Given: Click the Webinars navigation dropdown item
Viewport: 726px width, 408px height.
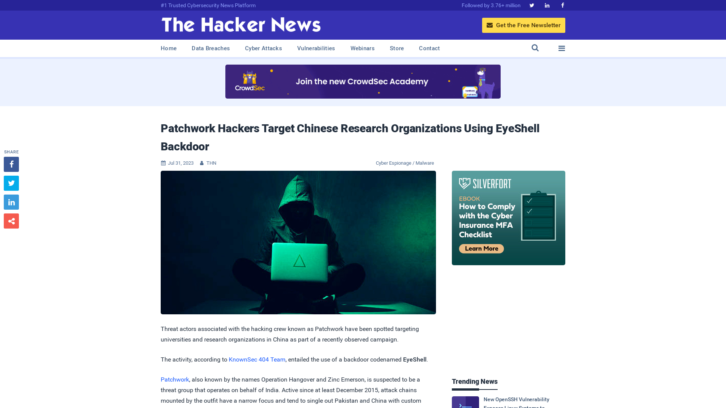Looking at the screenshot, I should [x=363, y=48].
